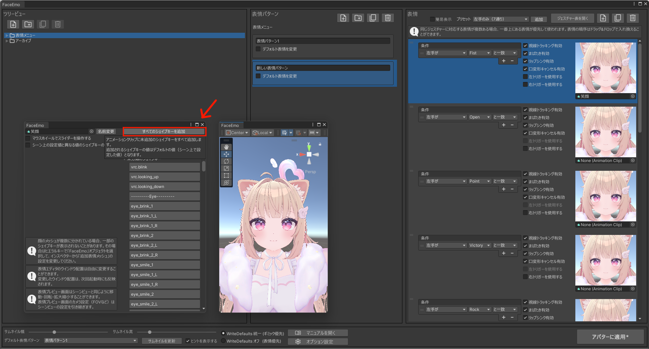This screenshot has height=349, width=649.
Task: Select the Hand pan tool in preview toolbar
Action: coord(226,147)
